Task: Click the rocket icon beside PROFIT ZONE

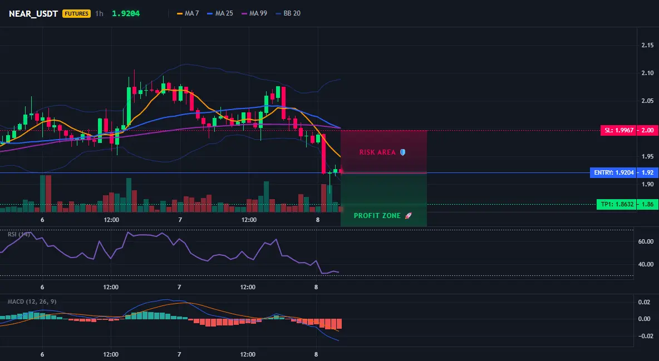Action: [x=408, y=216]
